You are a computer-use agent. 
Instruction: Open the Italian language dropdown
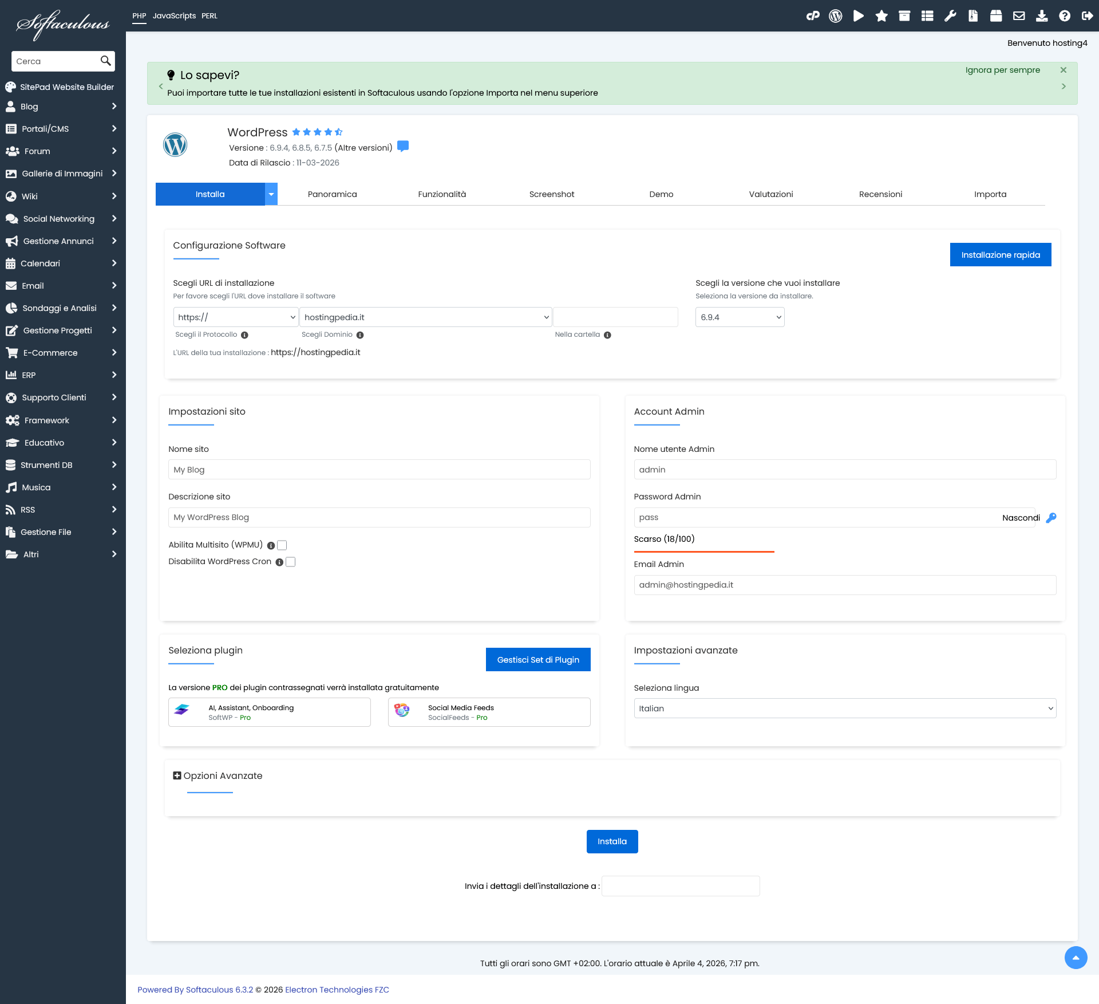[845, 708]
